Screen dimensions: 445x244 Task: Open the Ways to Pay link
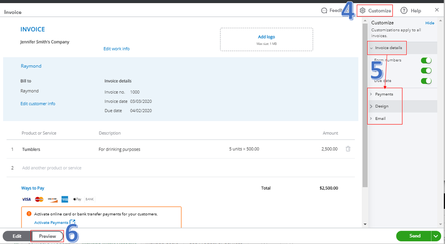coord(33,188)
